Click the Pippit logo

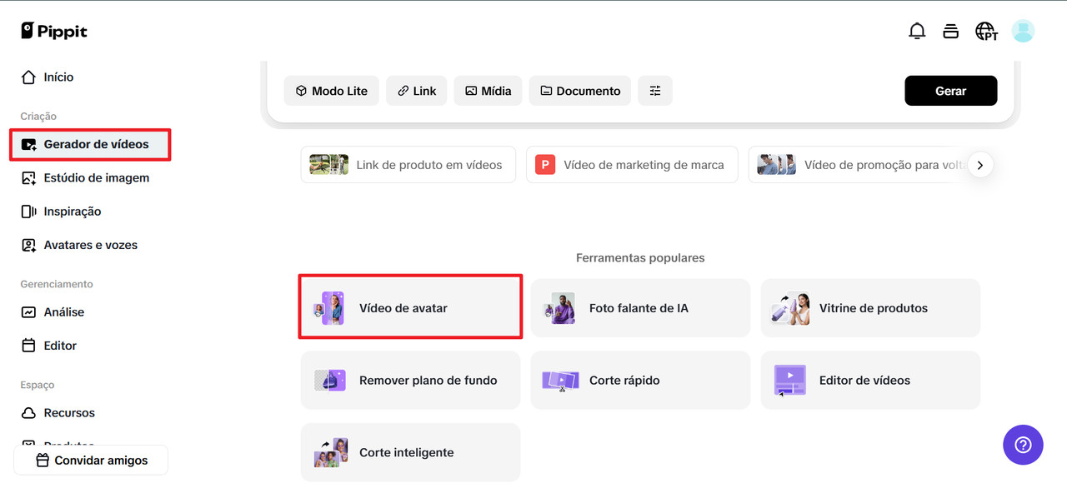pos(54,32)
